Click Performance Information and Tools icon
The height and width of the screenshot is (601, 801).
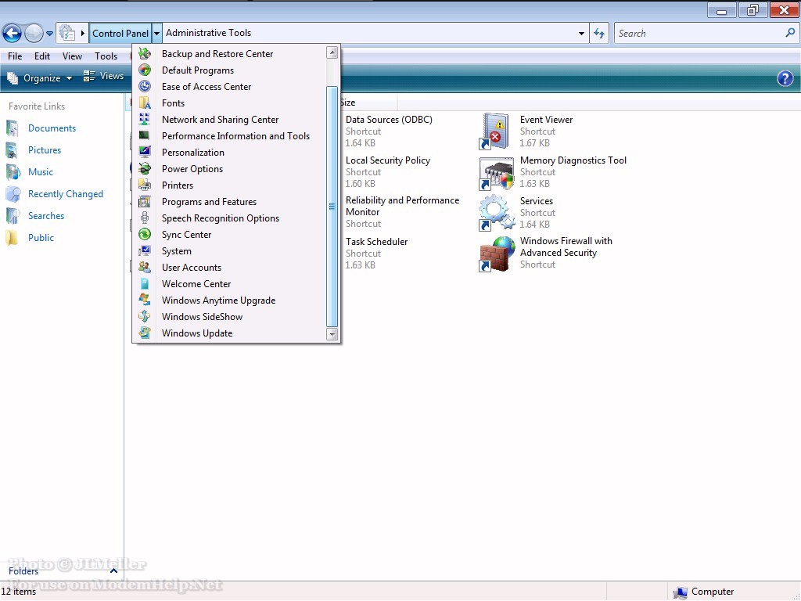(x=145, y=135)
